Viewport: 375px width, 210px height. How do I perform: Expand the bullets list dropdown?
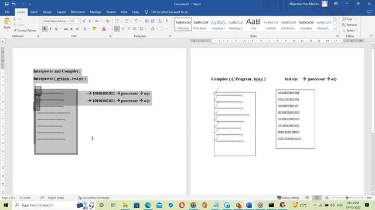[121, 21]
